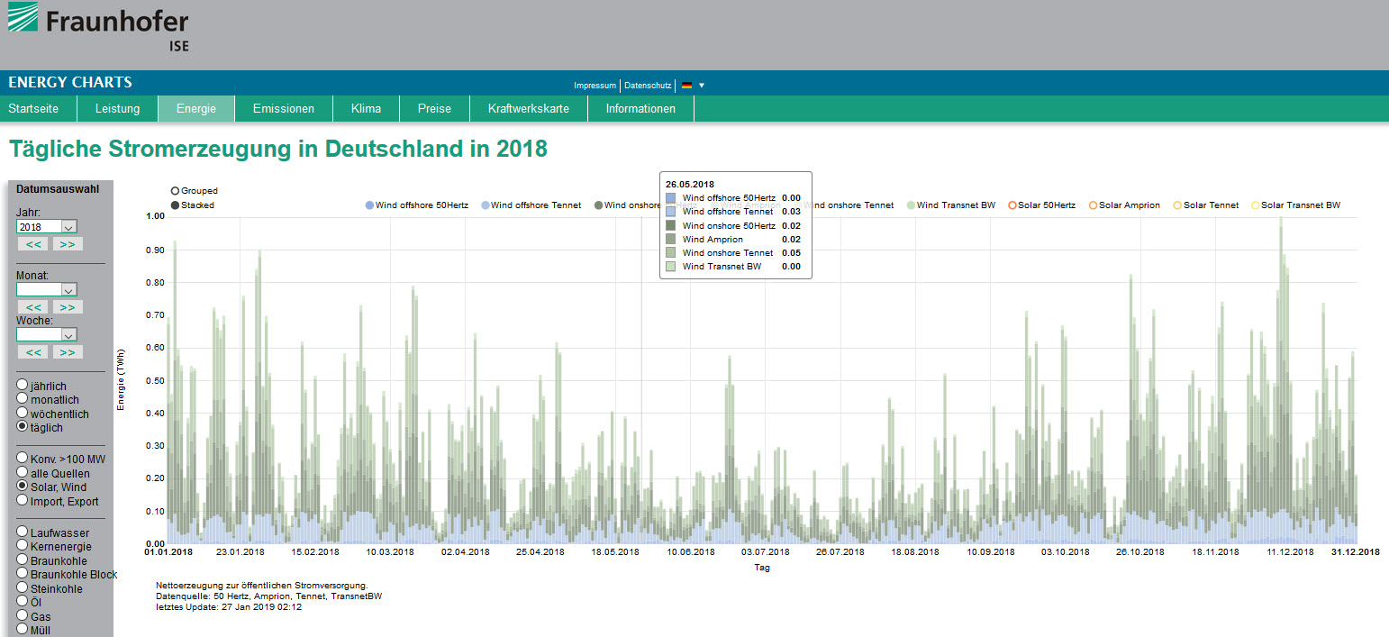Enable Solar Amprion legend series
The height and width of the screenshot is (637, 1389).
click(1094, 205)
